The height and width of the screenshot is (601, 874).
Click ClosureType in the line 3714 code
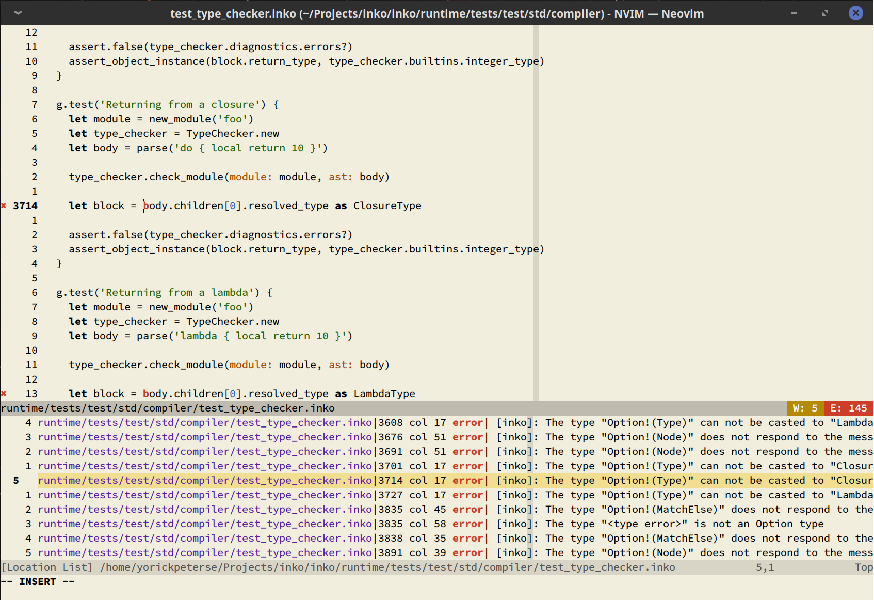click(387, 206)
